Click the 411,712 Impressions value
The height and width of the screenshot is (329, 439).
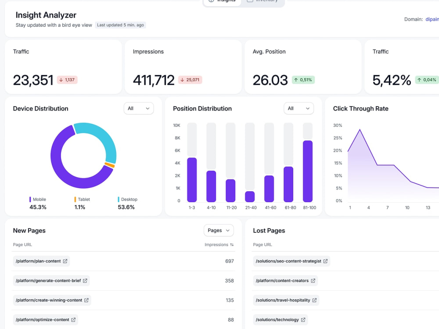154,80
